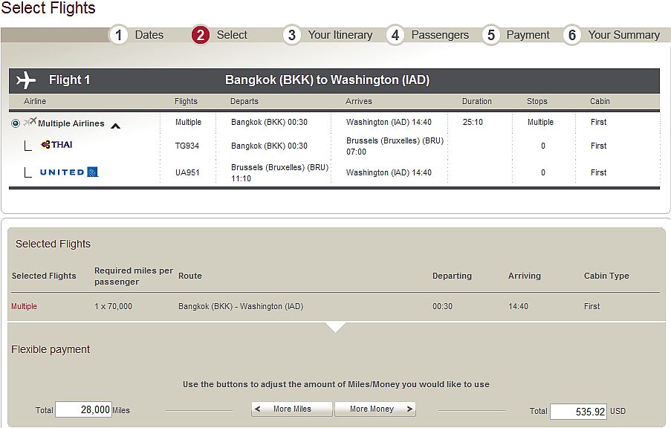Viewport: 671px width, 428px height.
Task: Click the THAI airline logo
Action: 57,145
